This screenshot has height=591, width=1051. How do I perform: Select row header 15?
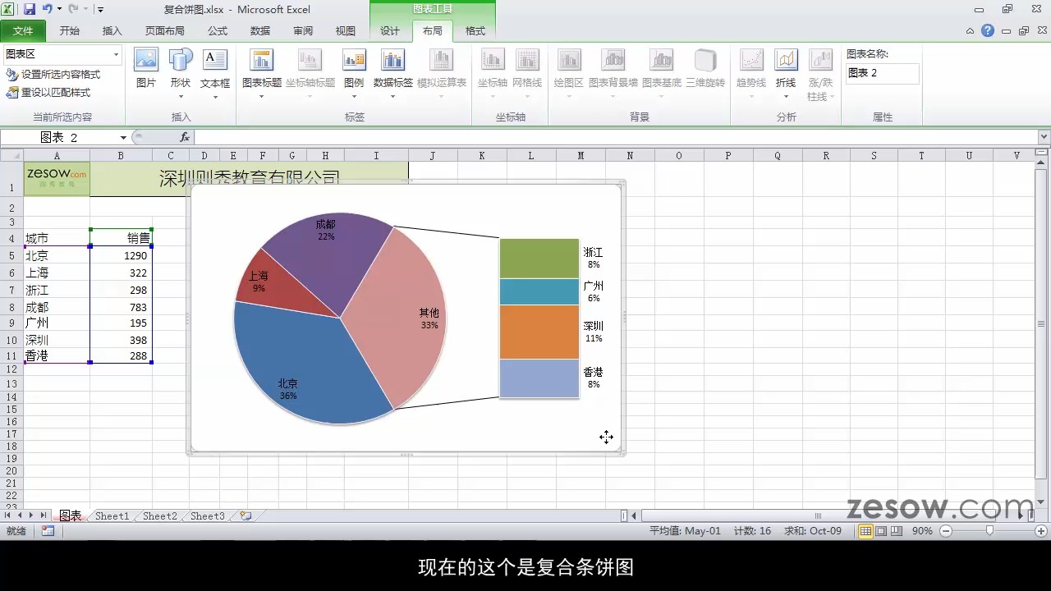[x=11, y=409]
